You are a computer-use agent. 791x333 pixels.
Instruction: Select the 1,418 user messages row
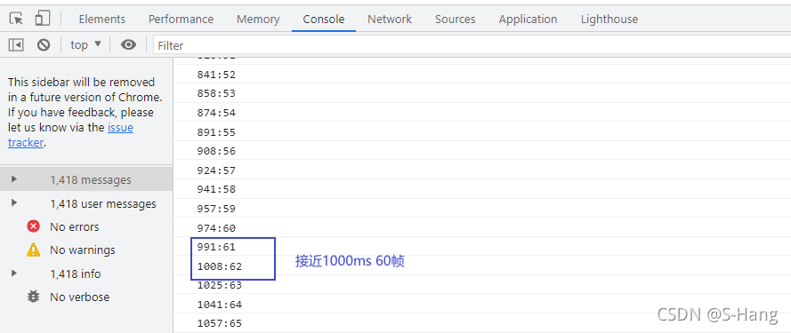point(86,203)
